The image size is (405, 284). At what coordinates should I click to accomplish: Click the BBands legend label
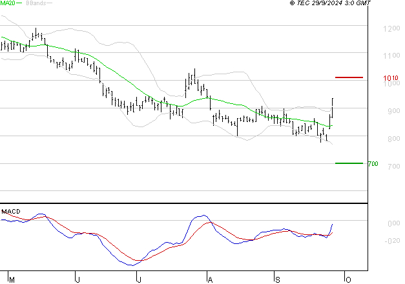pyautogui.click(x=36, y=3)
